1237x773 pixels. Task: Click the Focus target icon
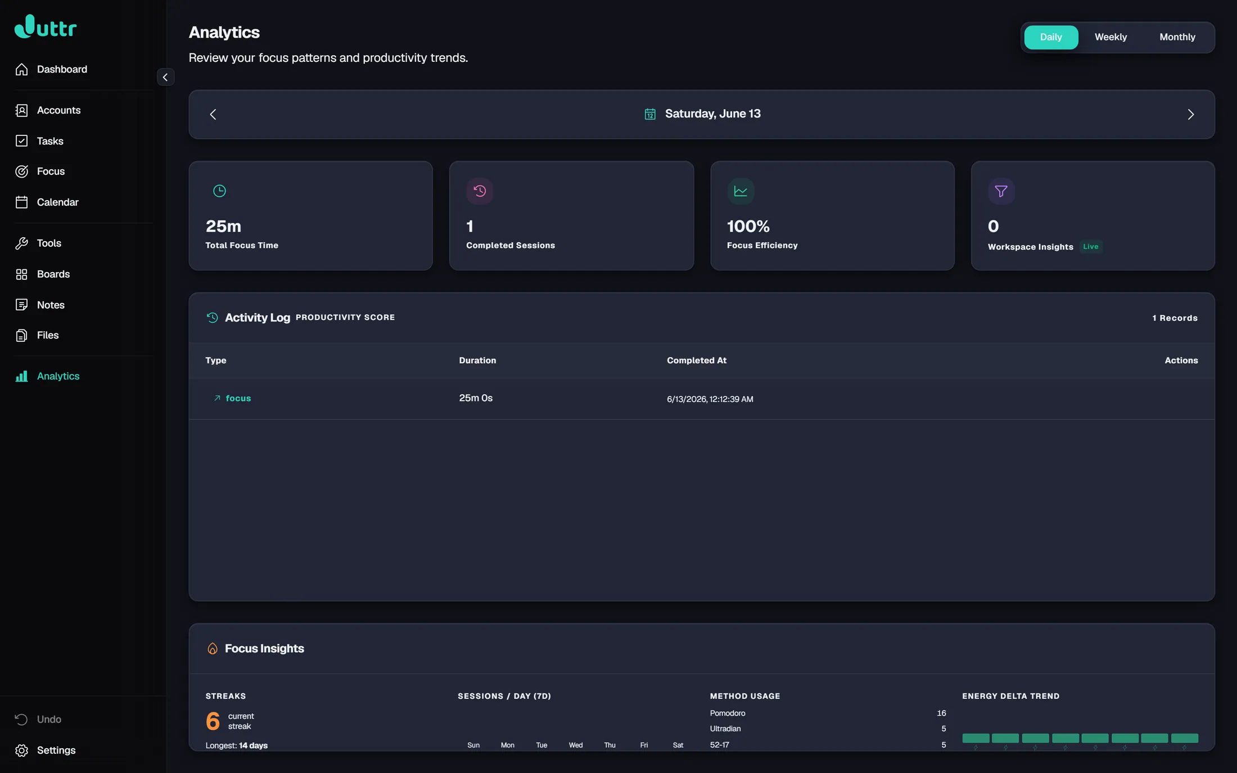coord(21,171)
